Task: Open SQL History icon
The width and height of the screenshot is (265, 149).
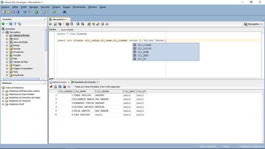Action: click(102, 24)
